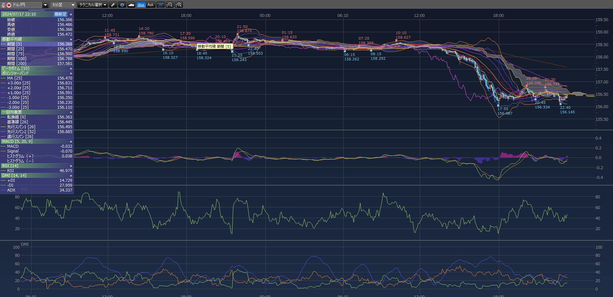Click the legend panel's top drag handle
The width and height of the screenshot is (613, 297).
tap(37, 10)
